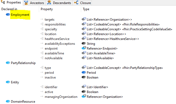Click the availabilityExceptions property
Image resolution: width=176 pixels, height=104 pixels.
pyautogui.click(x=60, y=44)
